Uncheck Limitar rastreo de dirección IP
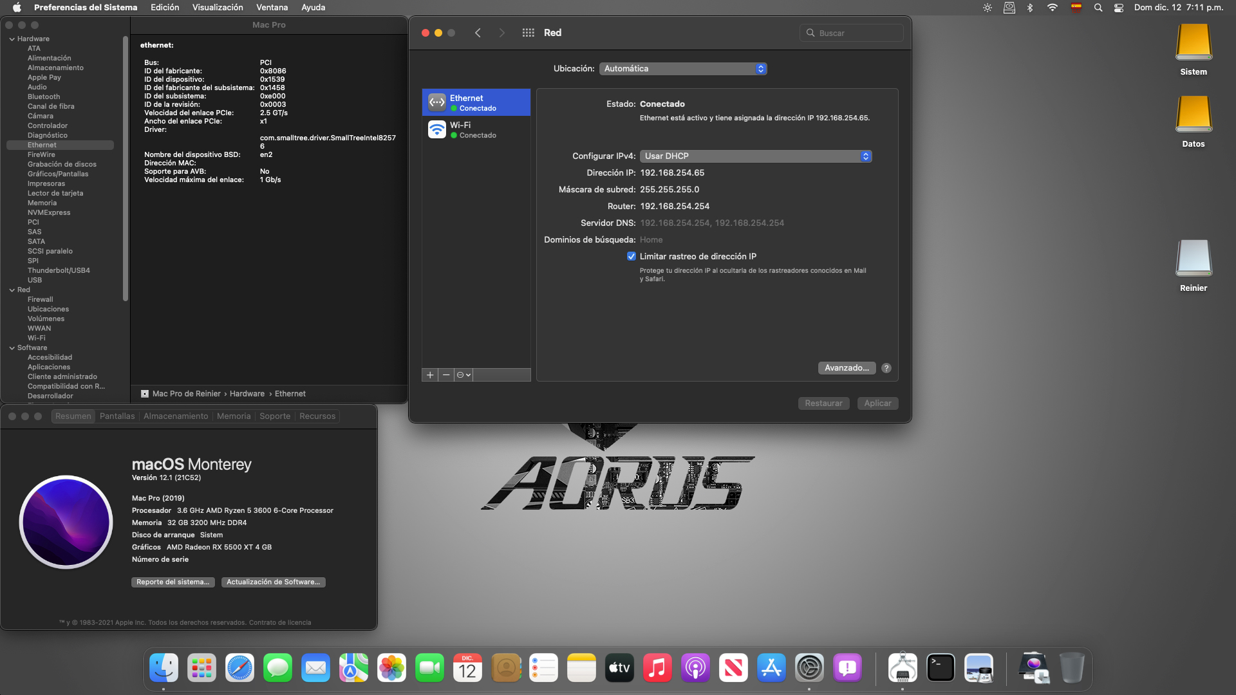 pos(632,256)
